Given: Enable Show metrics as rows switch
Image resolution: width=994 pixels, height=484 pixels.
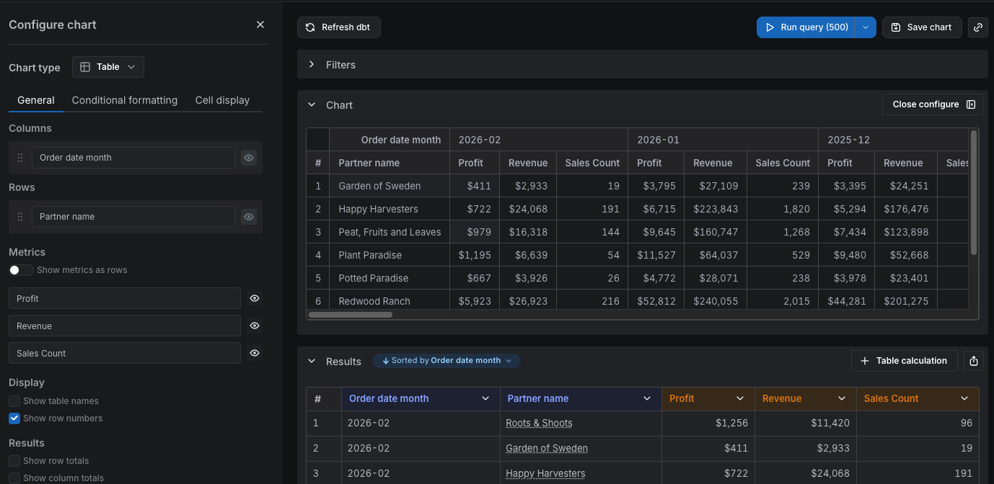Looking at the screenshot, I should coord(21,270).
